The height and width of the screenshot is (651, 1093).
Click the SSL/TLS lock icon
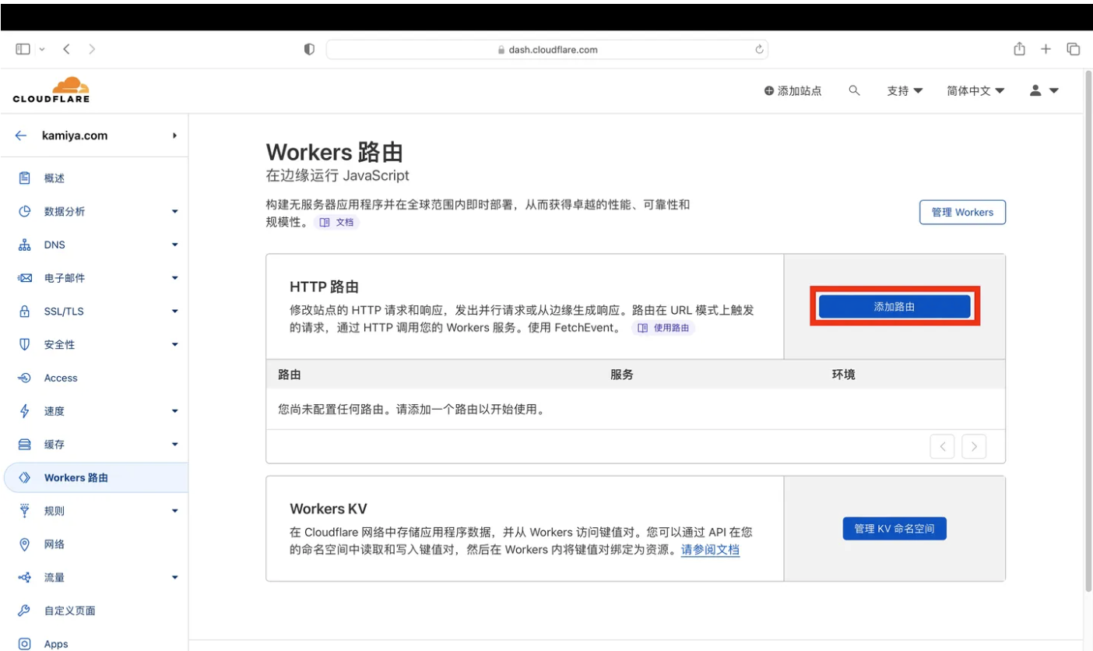click(x=25, y=311)
